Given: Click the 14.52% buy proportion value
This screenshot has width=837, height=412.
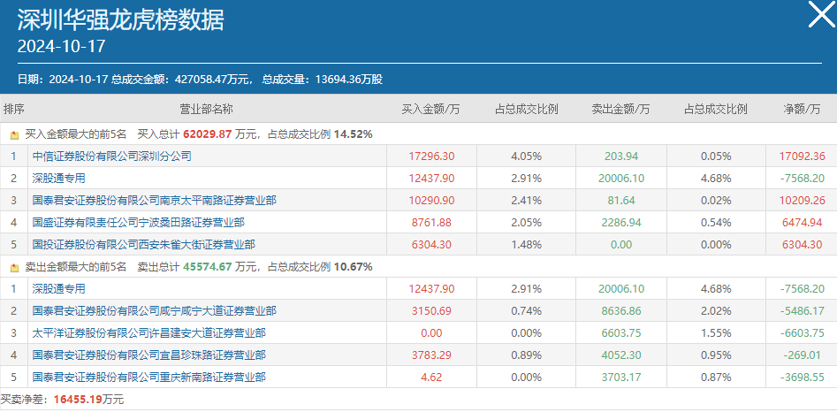Looking at the screenshot, I should (x=353, y=134).
